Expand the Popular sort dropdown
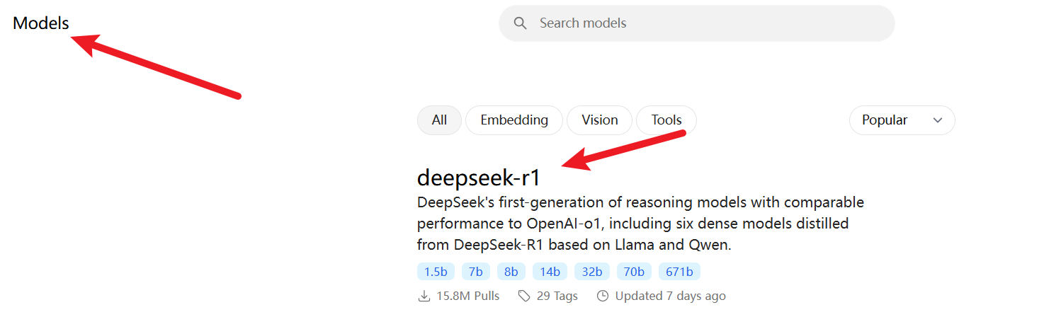The image size is (1044, 329). (902, 120)
